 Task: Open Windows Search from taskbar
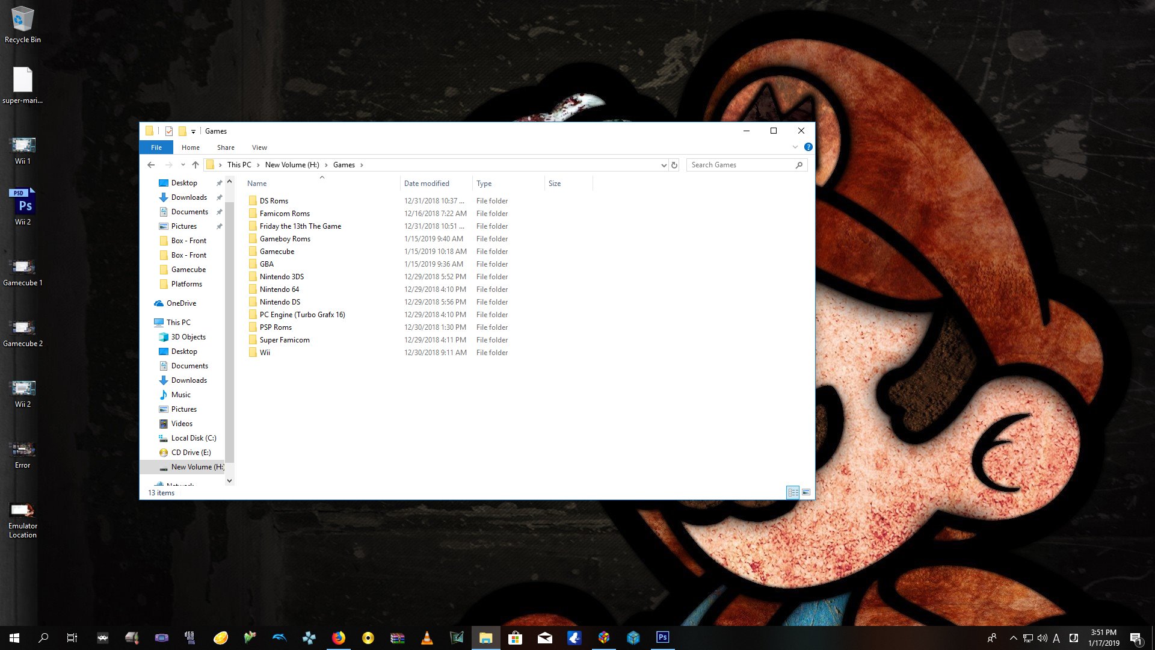[43, 638]
